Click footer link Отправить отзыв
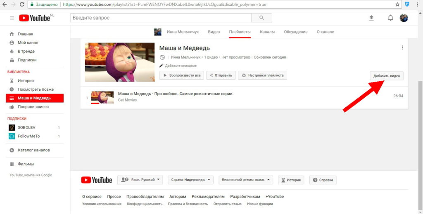Screen dimensions: 423x214 (228, 204)
